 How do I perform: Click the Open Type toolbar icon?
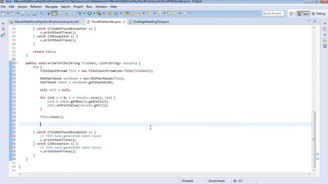tap(127, 14)
